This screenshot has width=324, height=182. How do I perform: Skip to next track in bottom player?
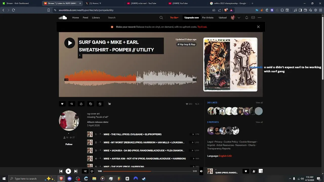tap(76, 171)
